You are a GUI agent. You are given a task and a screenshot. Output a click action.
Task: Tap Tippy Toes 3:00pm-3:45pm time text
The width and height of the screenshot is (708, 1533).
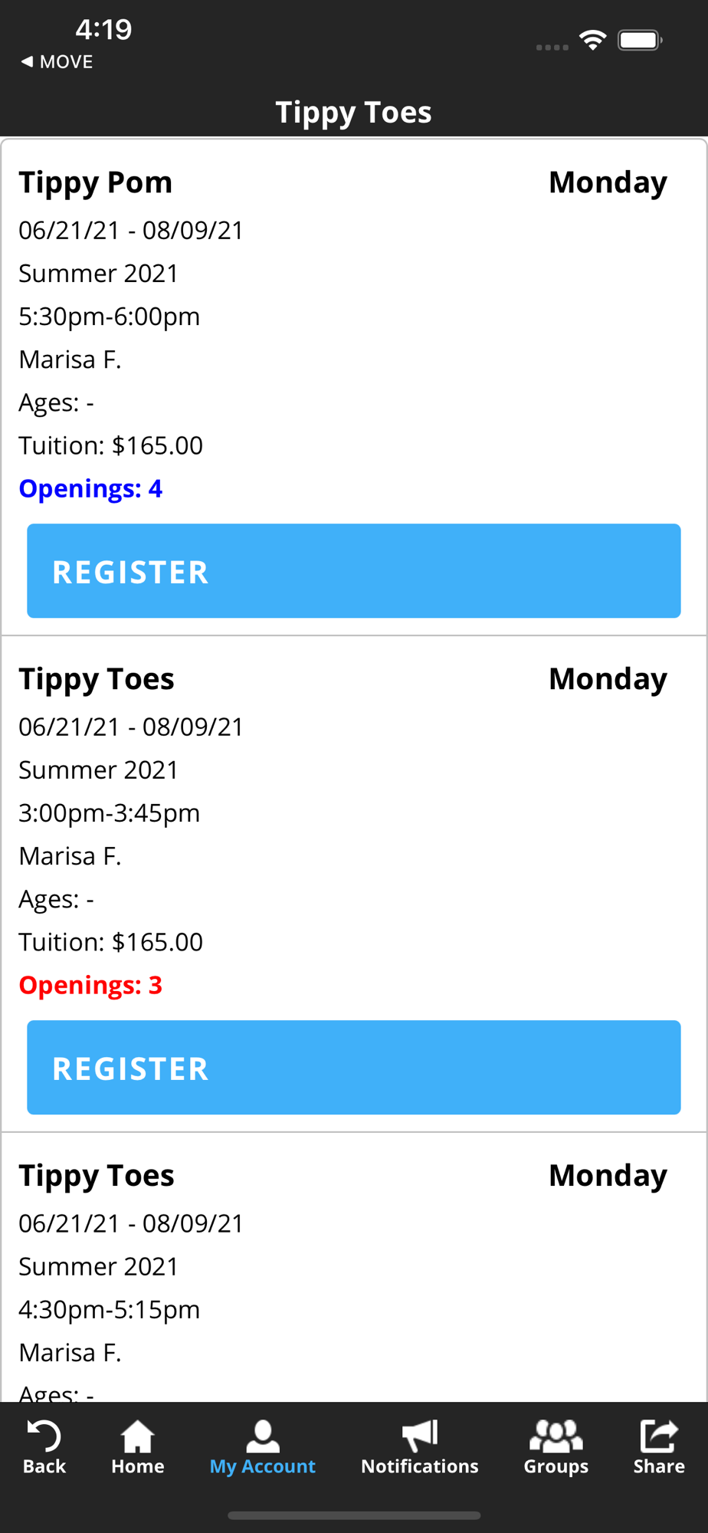point(110,812)
